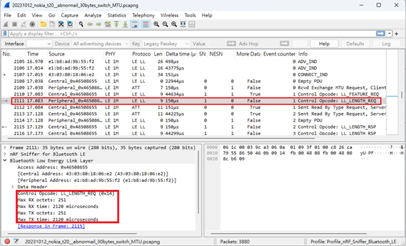Open the Capture menu

pyautogui.click(x=70, y=15)
